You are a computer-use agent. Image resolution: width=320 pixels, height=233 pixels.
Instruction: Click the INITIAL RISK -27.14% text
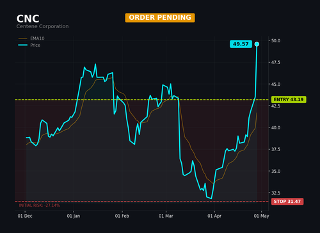pyautogui.click(x=40, y=205)
